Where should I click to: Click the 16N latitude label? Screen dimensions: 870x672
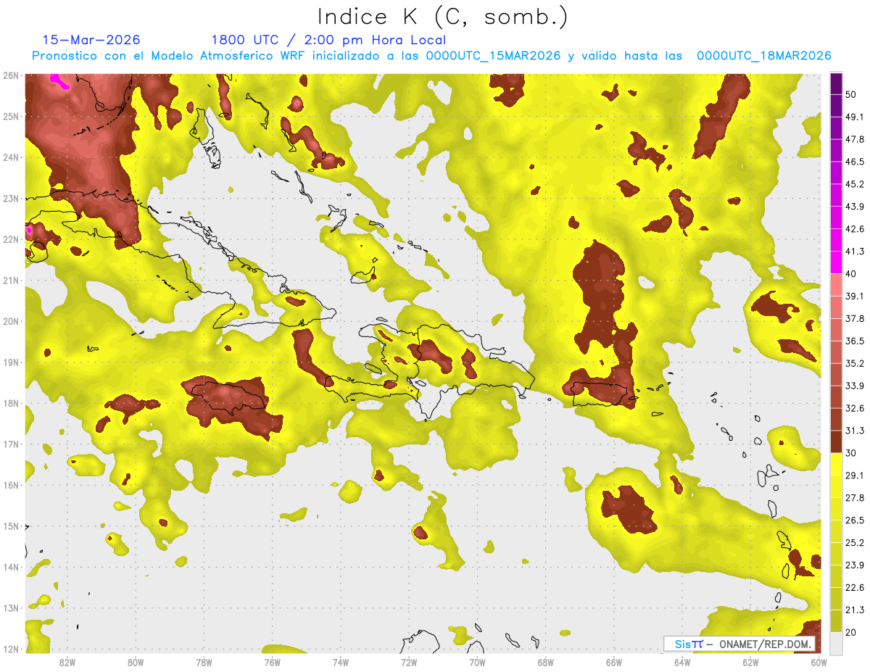tap(10, 485)
